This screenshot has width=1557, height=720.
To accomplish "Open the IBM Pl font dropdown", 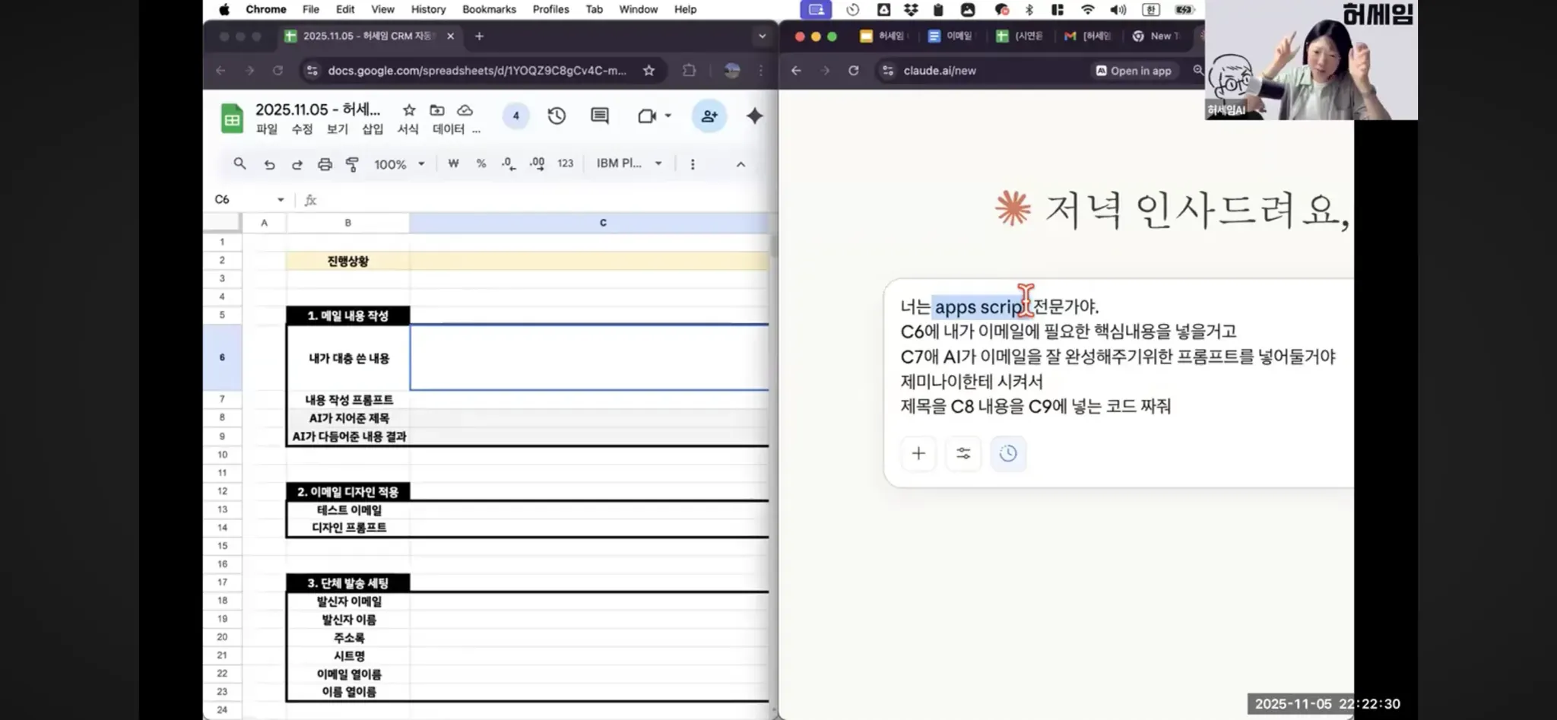I will pos(627,163).
